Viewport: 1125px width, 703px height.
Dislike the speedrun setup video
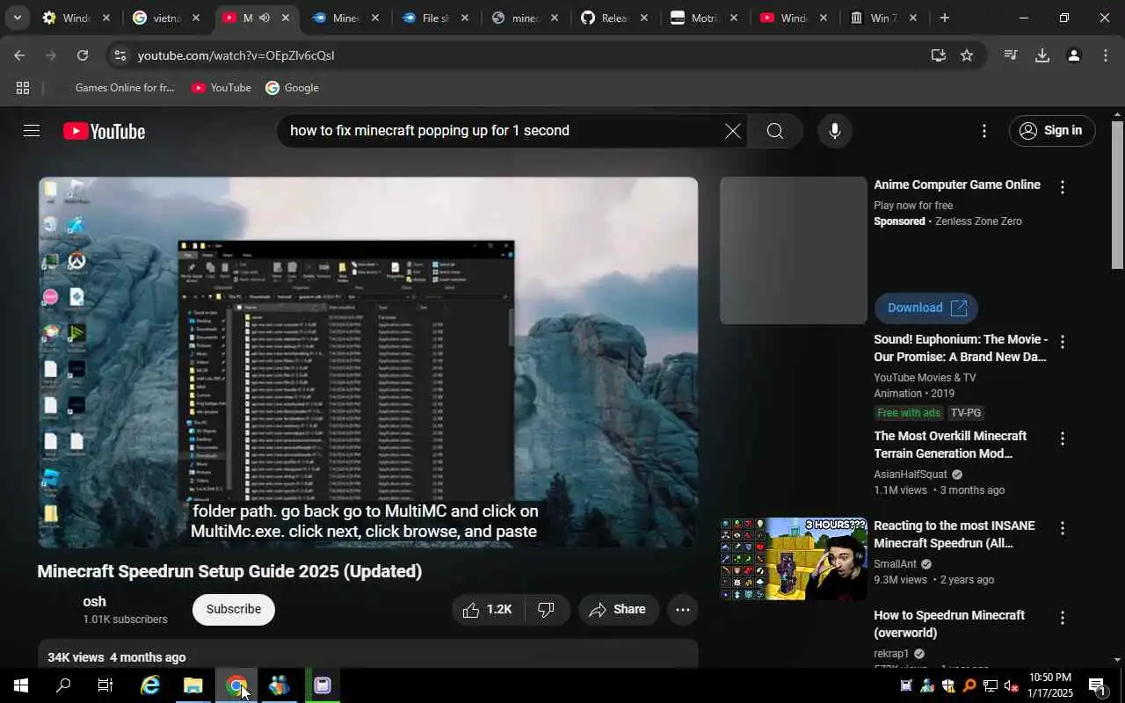point(547,609)
